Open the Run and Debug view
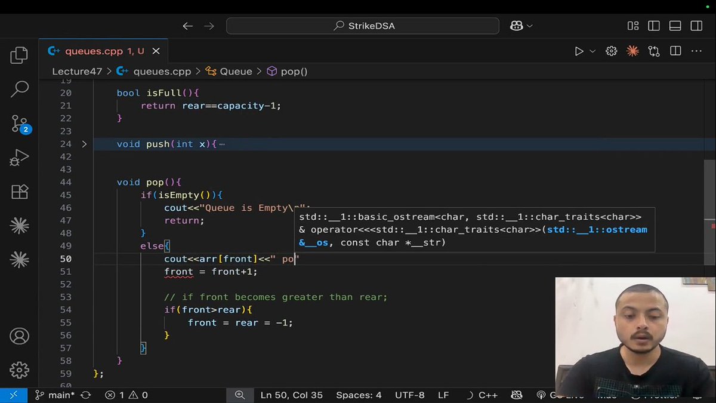 (19, 158)
